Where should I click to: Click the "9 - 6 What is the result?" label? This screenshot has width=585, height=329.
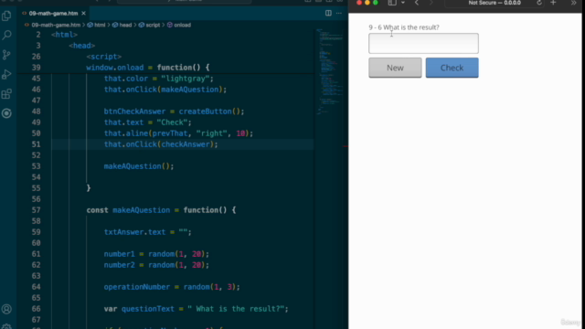pos(404,27)
